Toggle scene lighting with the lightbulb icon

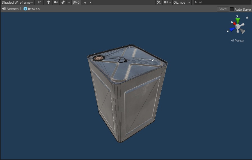pyautogui.click(x=48, y=2)
